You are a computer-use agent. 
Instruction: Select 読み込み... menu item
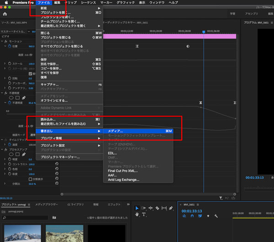click(69, 120)
